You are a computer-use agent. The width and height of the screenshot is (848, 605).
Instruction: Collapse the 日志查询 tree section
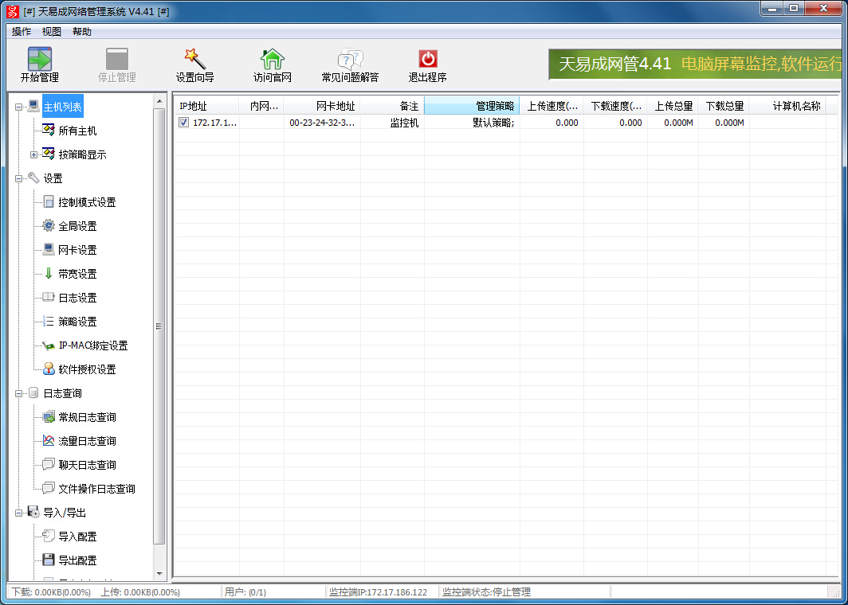(18, 393)
